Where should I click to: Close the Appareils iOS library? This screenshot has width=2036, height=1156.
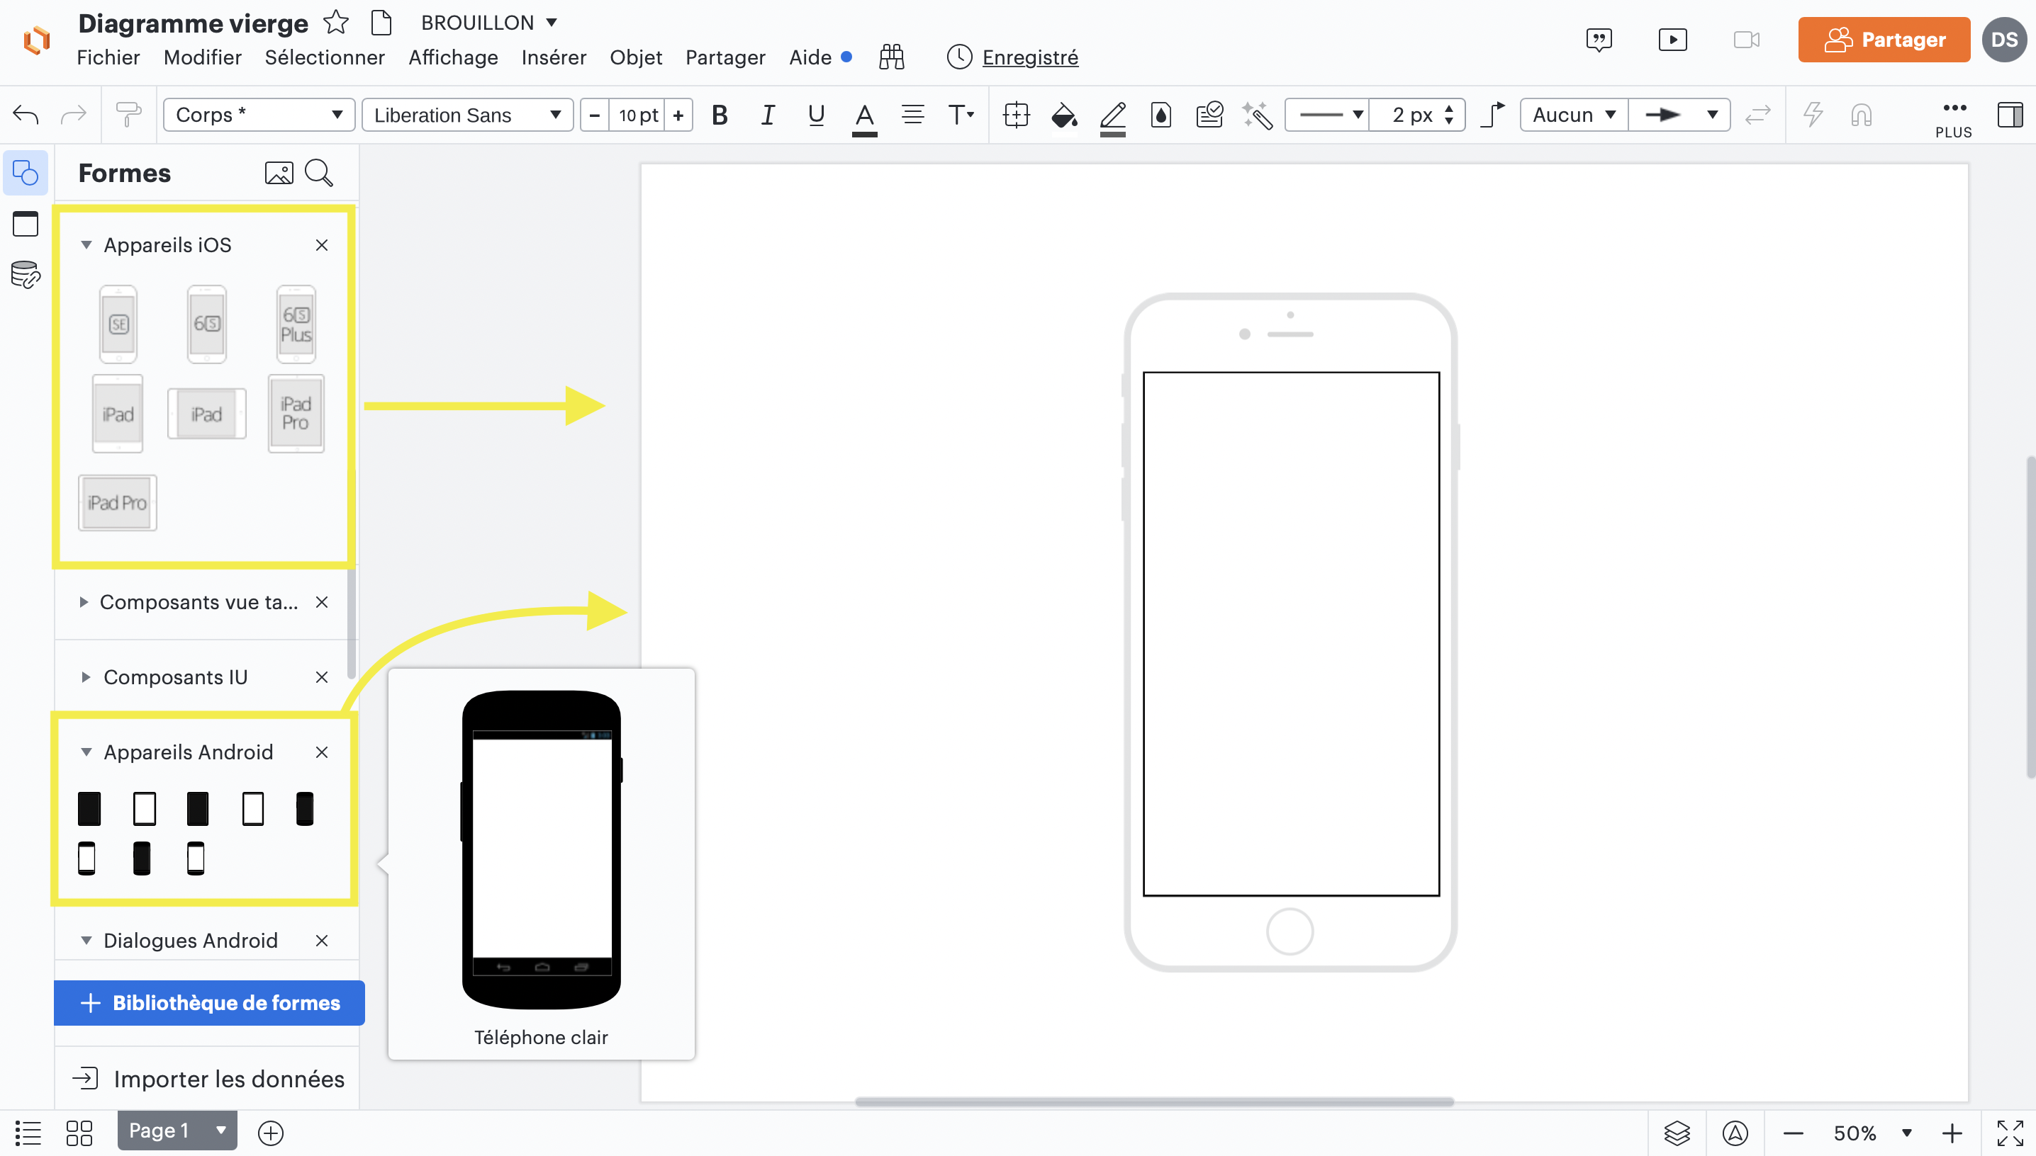coord(322,245)
